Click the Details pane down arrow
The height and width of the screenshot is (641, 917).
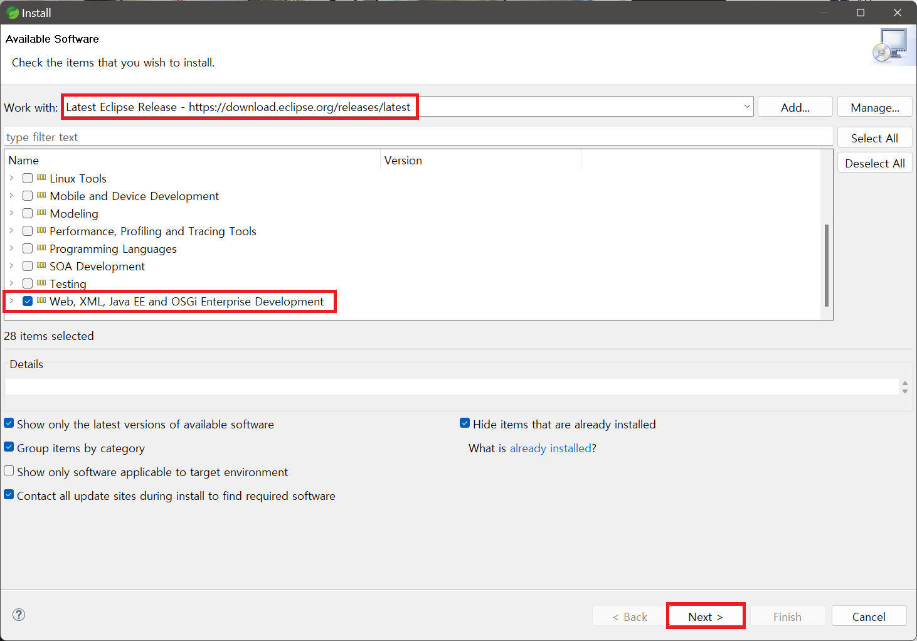click(905, 391)
